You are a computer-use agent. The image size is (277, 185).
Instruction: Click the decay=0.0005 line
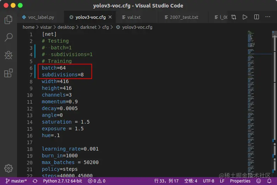[x=60, y=108]
